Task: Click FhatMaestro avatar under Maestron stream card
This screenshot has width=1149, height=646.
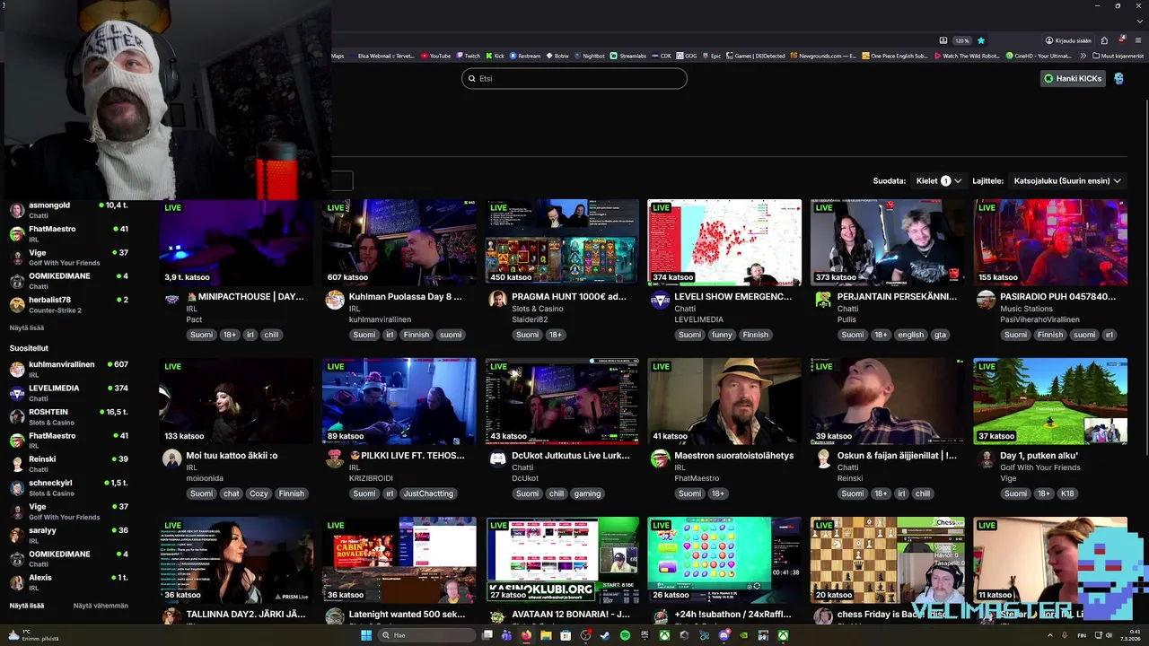Action: point(660,458)
